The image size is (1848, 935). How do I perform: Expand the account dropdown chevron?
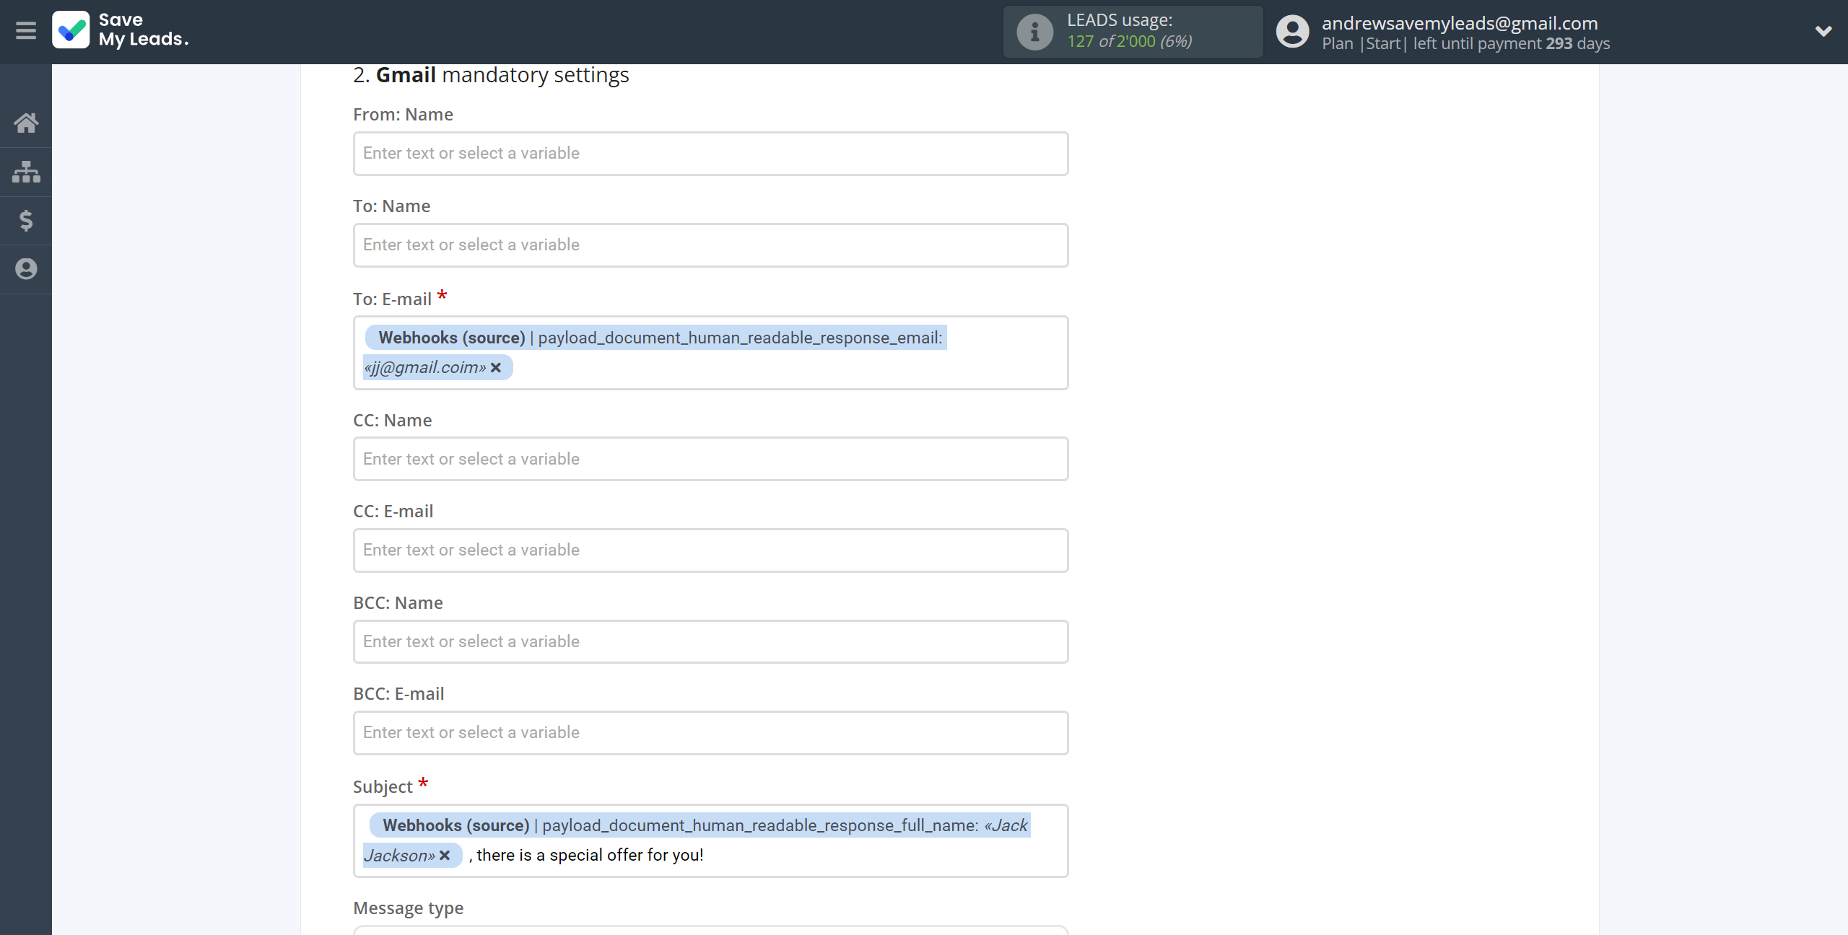click(1823, 31)
